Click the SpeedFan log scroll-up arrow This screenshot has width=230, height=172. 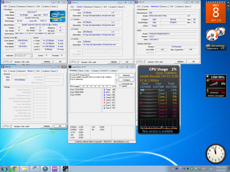coord(116,75)
